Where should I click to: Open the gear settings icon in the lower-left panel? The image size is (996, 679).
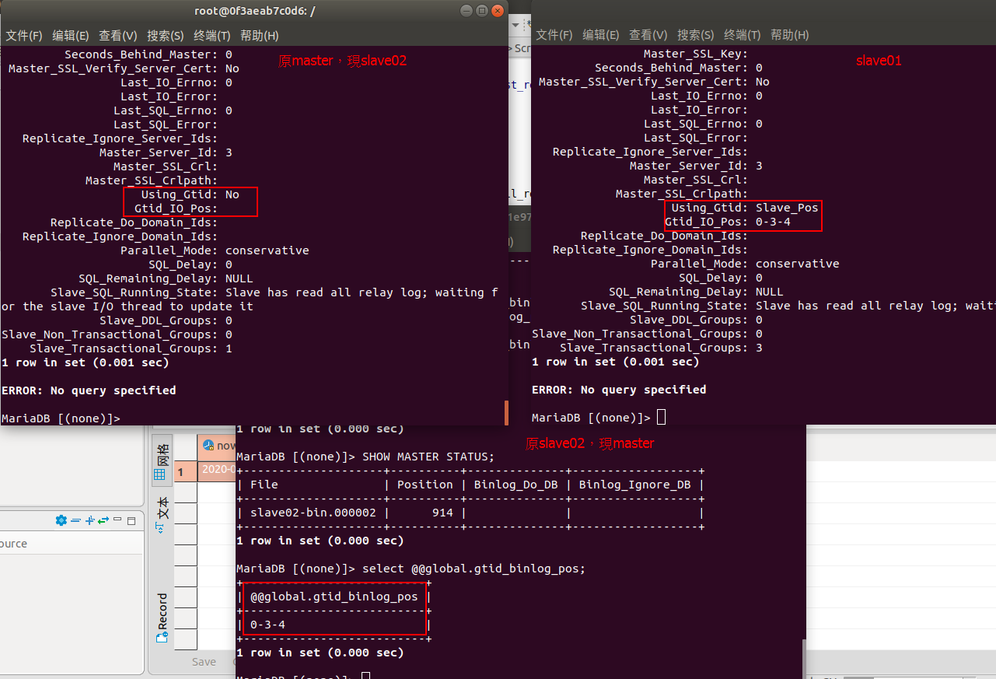(61, 520)
